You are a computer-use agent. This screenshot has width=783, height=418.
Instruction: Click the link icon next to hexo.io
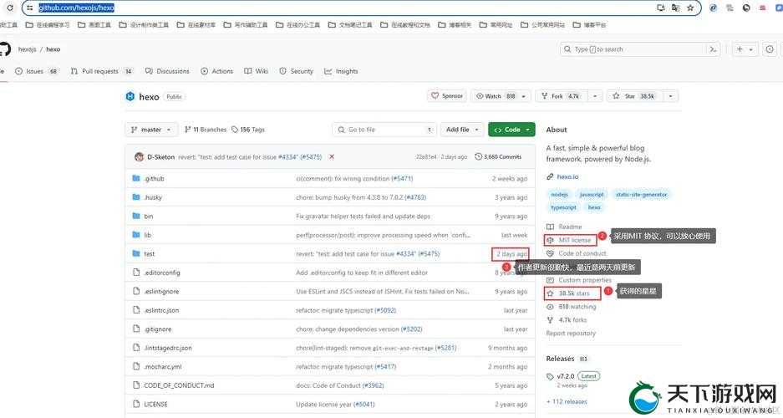point(550,176)
